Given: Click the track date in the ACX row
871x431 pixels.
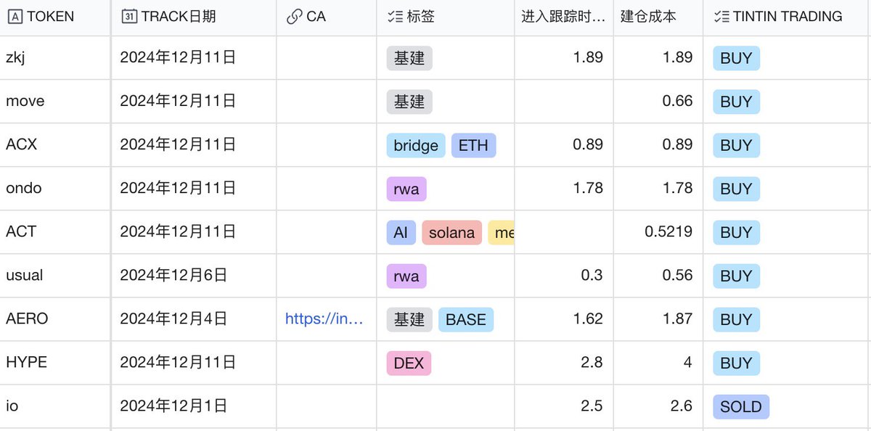Looking at the screenshot, I should 179,145.
